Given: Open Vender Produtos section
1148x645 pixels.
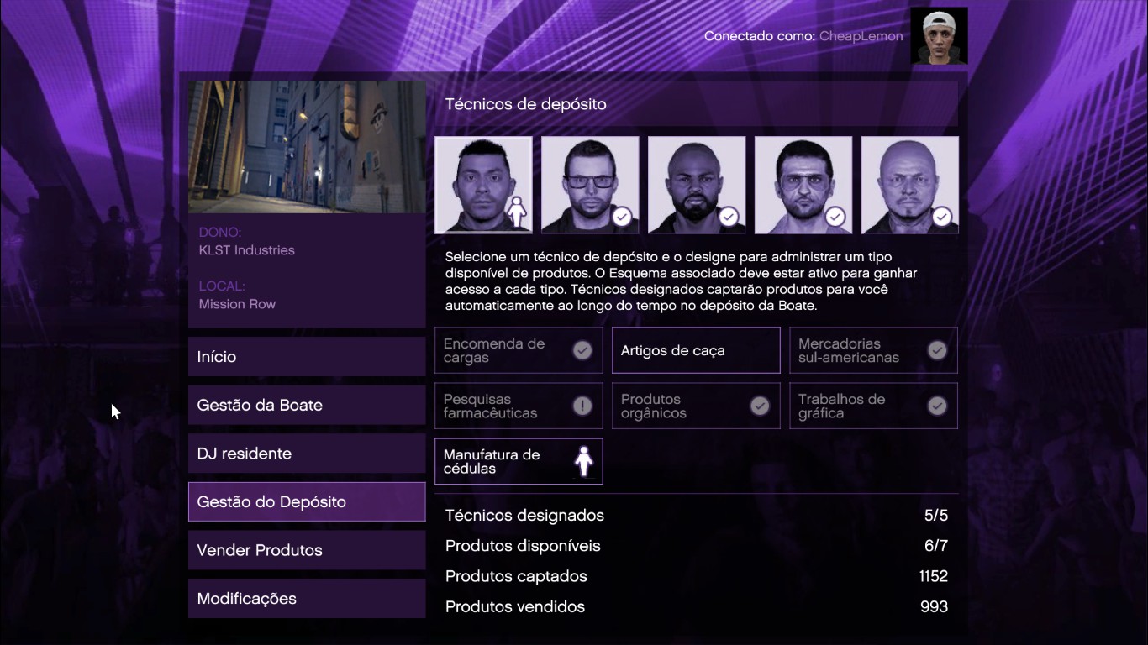Looking at the screenshot, I should [307, 550].
